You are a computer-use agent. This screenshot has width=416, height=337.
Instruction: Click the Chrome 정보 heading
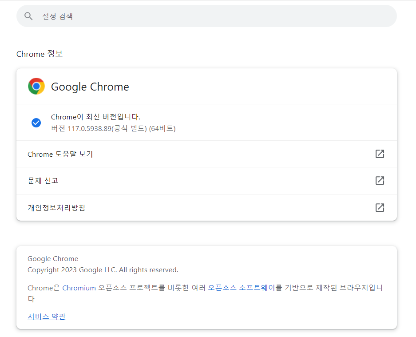[40, 54]
